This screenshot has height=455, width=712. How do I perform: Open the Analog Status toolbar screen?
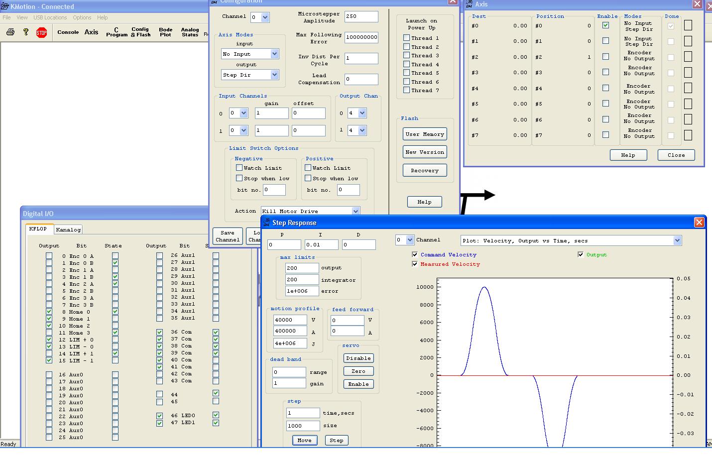[190, 32]
